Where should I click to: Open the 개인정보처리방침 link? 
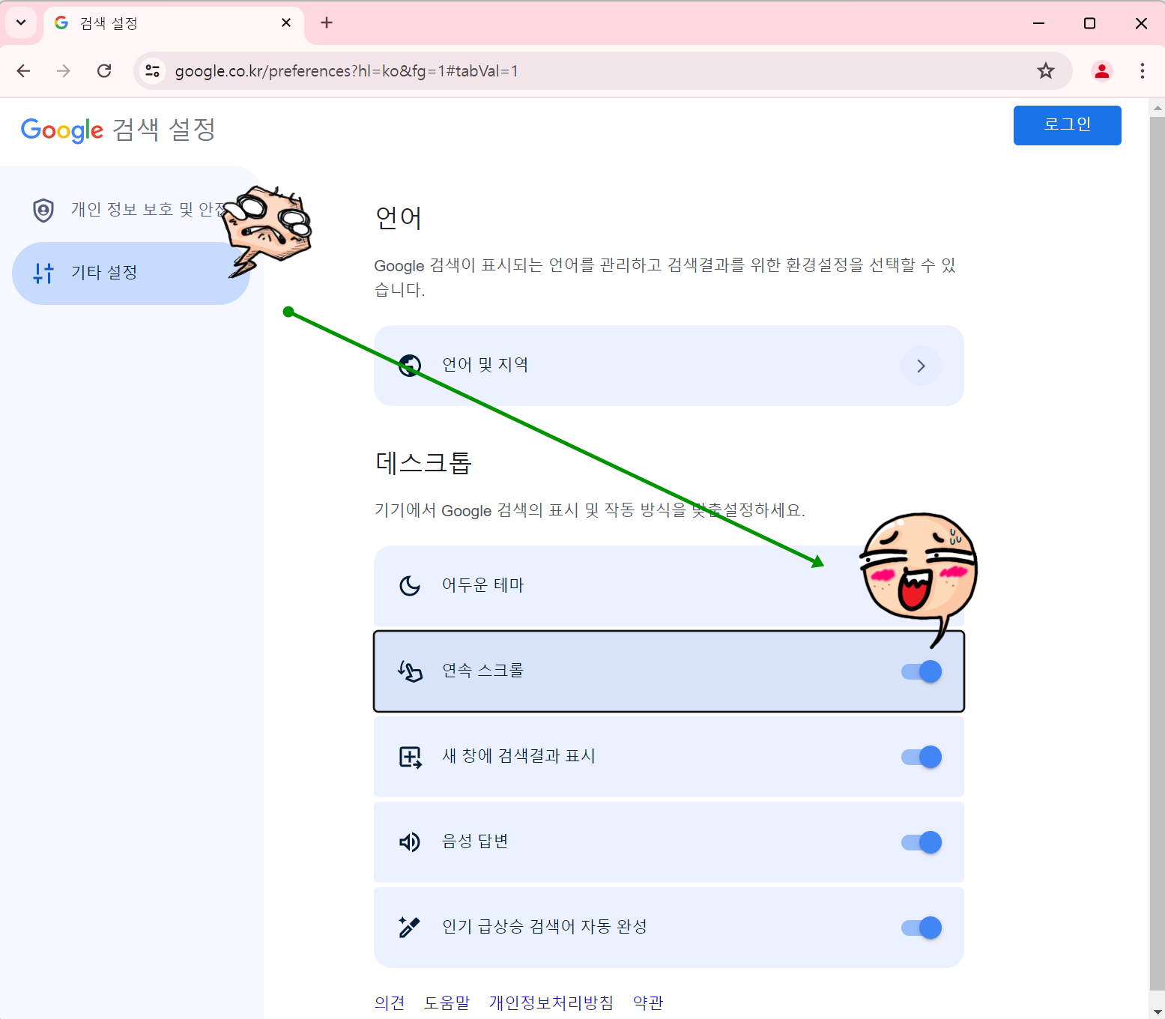551,1002
